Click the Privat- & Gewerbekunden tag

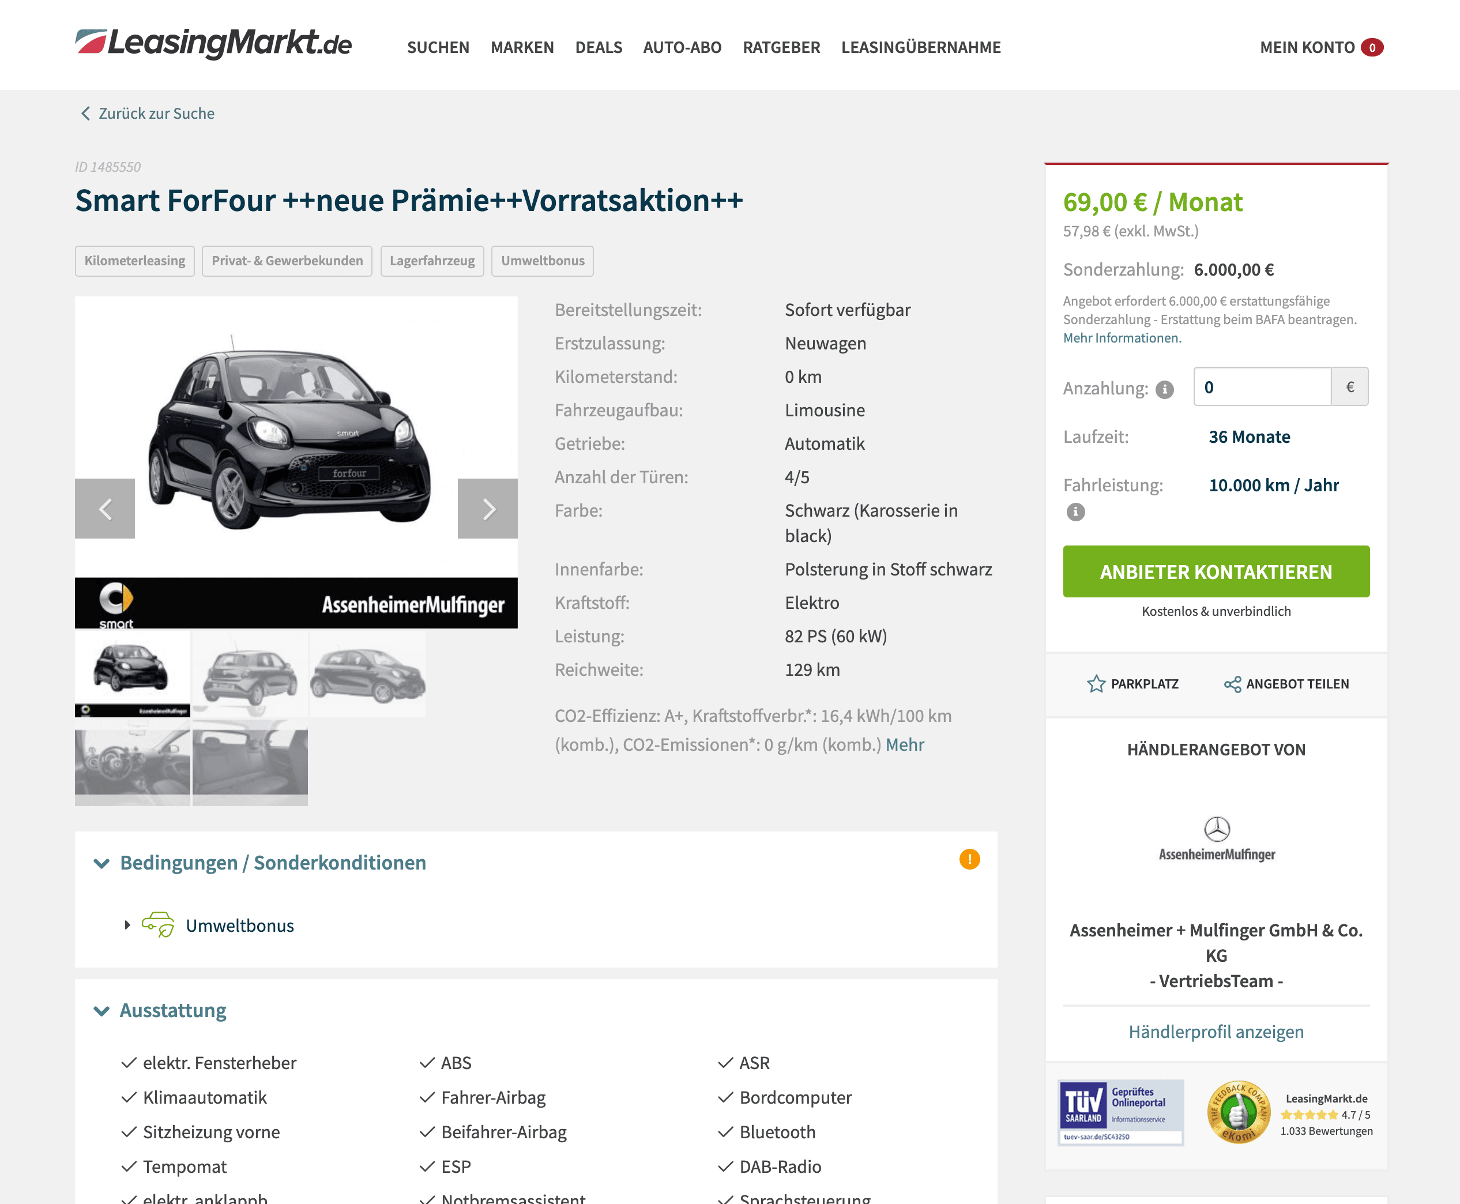tap(287, 261)
